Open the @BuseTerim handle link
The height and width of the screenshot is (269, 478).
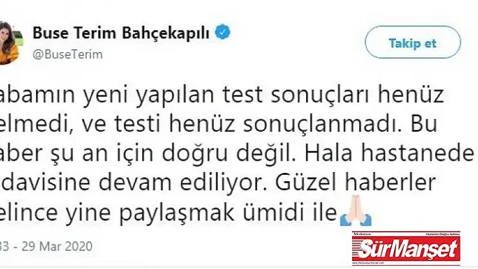pos(67,54)
